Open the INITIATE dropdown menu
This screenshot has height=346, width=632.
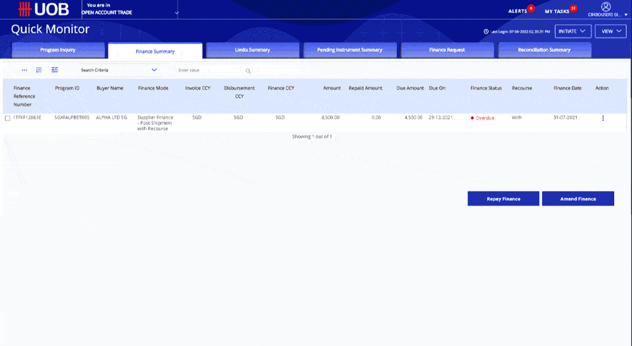point(573,31)
